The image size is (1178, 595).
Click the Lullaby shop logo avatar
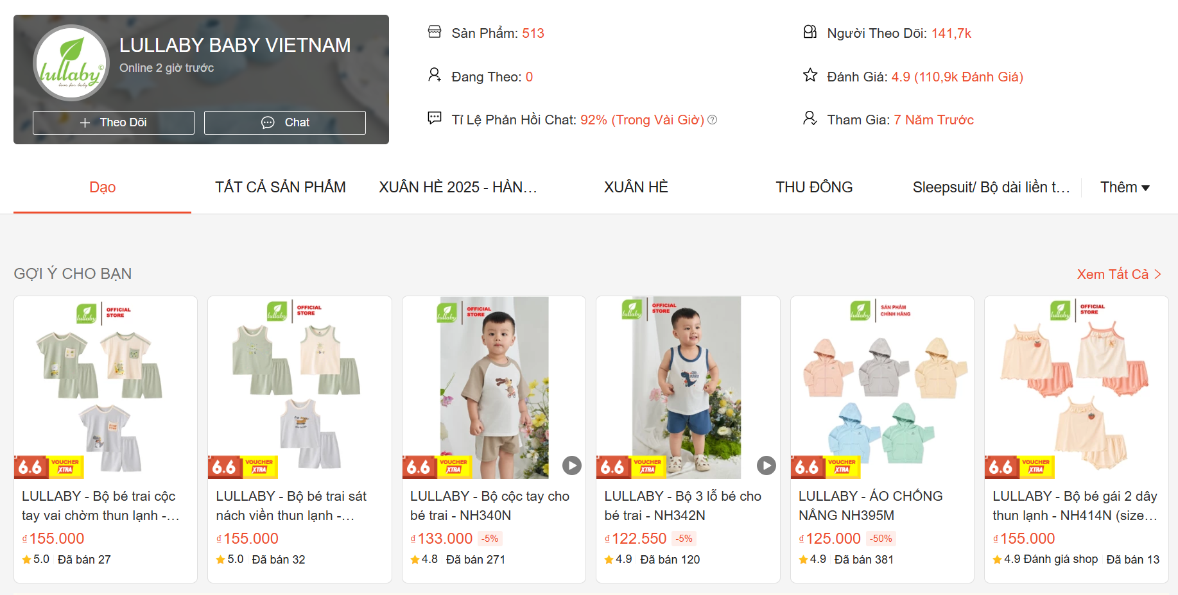[71, 63]
